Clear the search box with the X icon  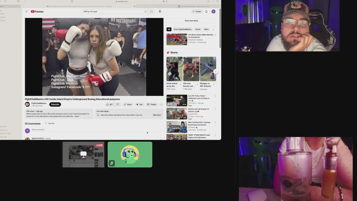(145, 11)
